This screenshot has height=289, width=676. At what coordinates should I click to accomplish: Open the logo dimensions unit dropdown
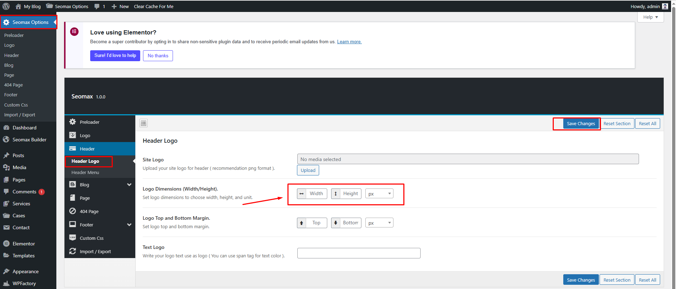click(x=379, y=194)
